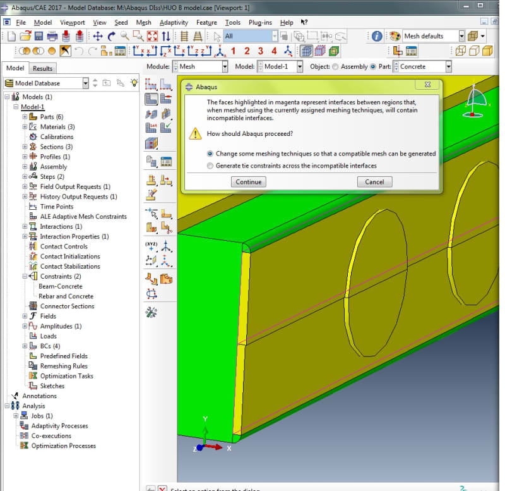Image resolution: width=505 pixels, height=491 pixels.
Task: Click the Seed Part tool icon
Action: [151, 85]
